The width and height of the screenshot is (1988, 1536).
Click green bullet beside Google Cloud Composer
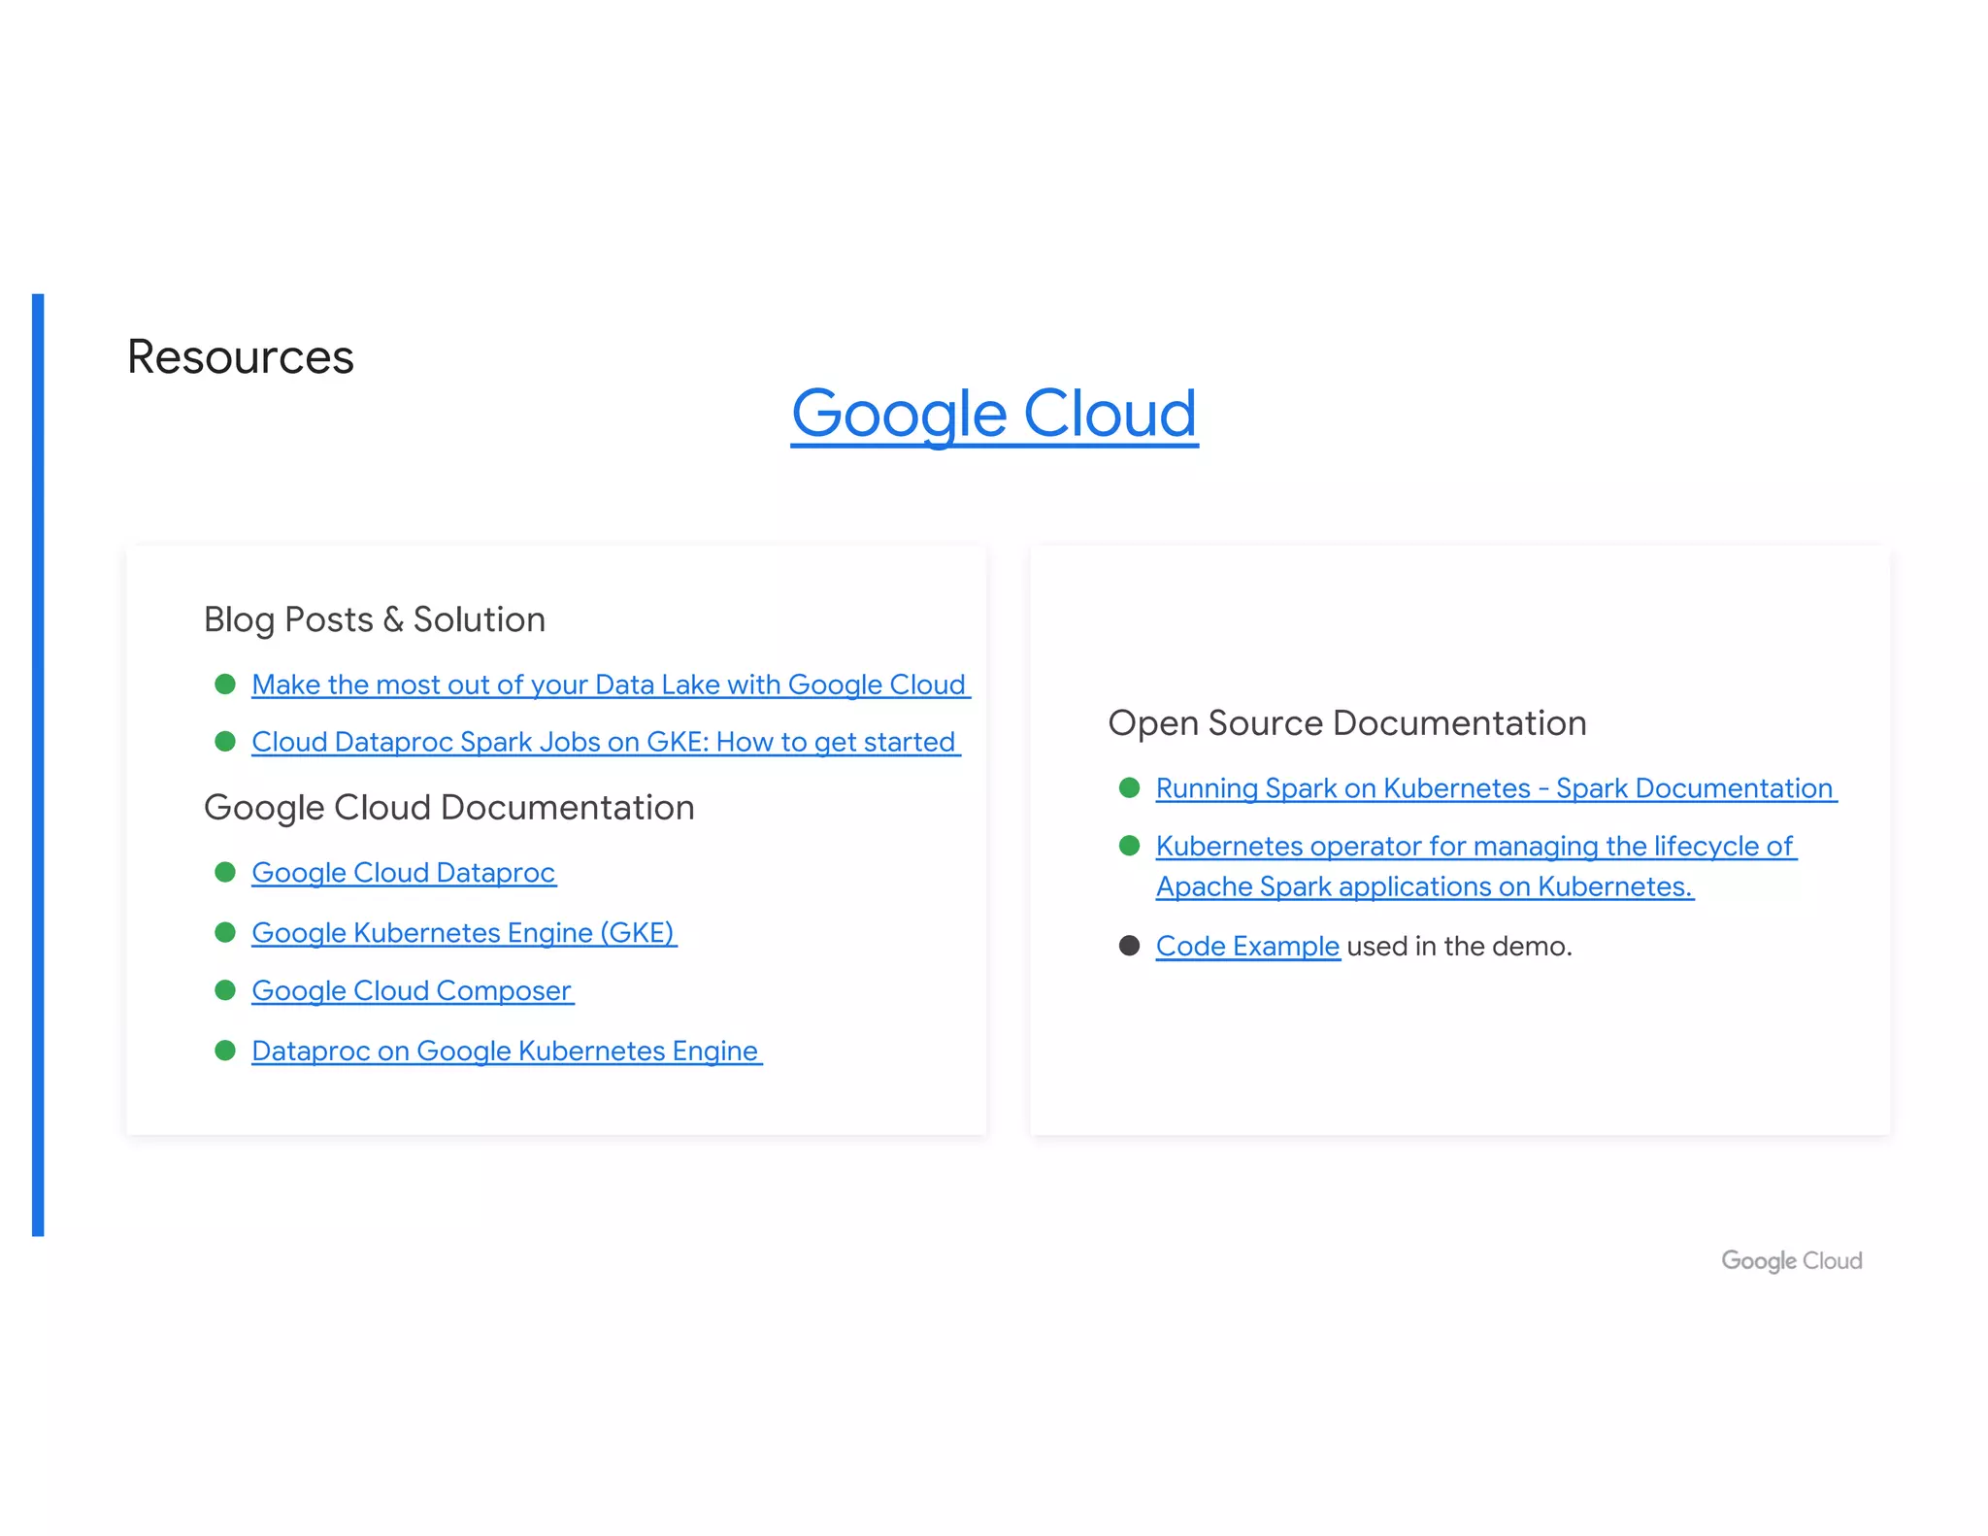[225, 990]
